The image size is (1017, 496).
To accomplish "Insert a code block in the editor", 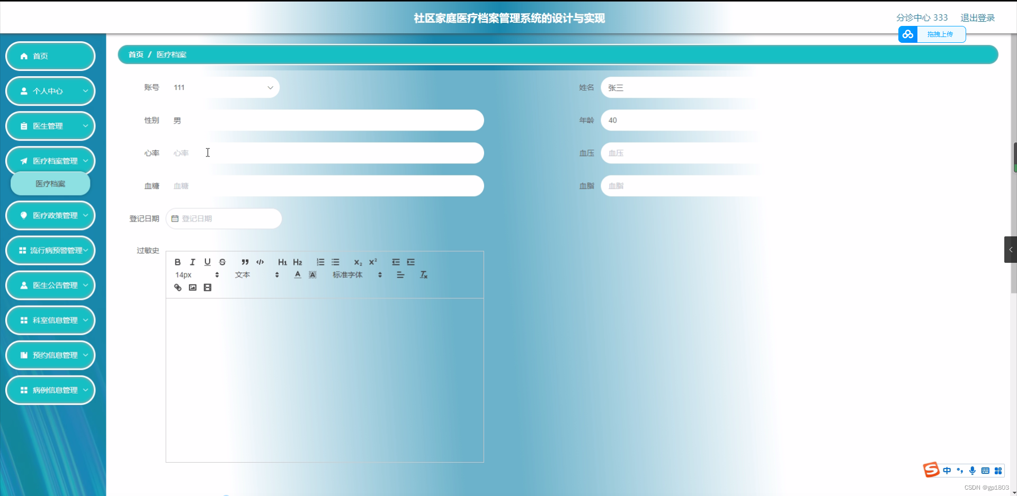I will pyautogui.click(x=260, y=262).
